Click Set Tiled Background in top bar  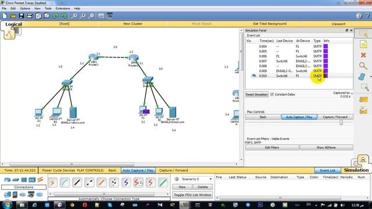(x=270, y=24)
